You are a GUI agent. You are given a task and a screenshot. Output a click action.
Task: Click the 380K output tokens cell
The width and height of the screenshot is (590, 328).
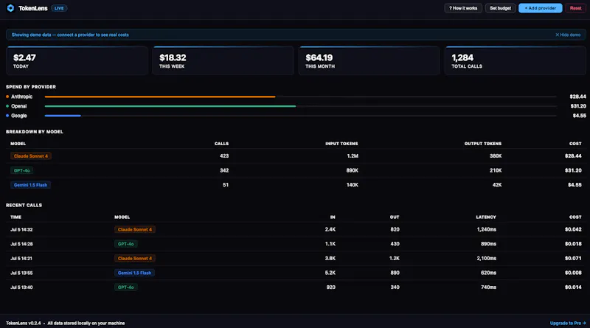coord(496,156)
